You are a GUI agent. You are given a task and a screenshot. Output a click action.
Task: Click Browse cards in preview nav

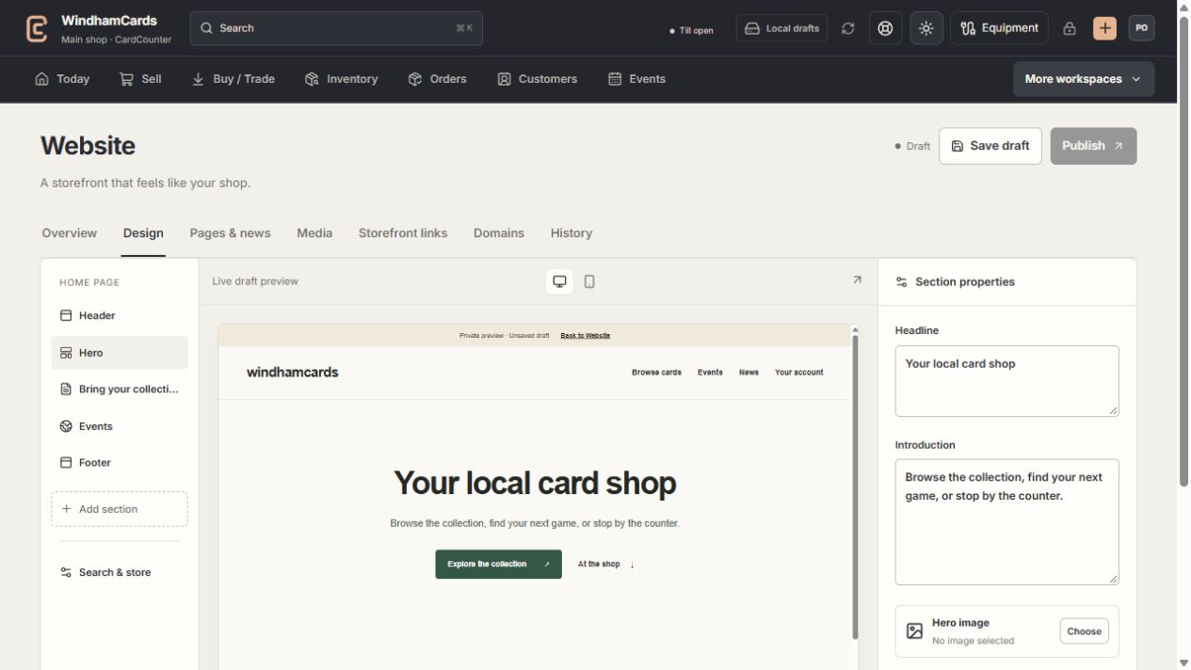point(656,373)
